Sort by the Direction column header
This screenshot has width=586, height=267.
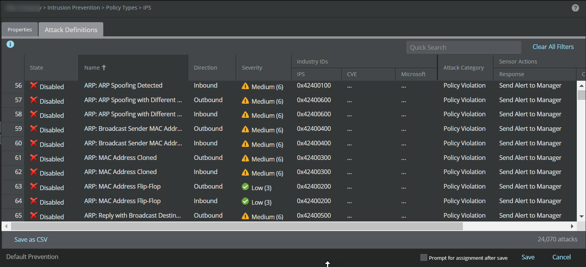212,68
